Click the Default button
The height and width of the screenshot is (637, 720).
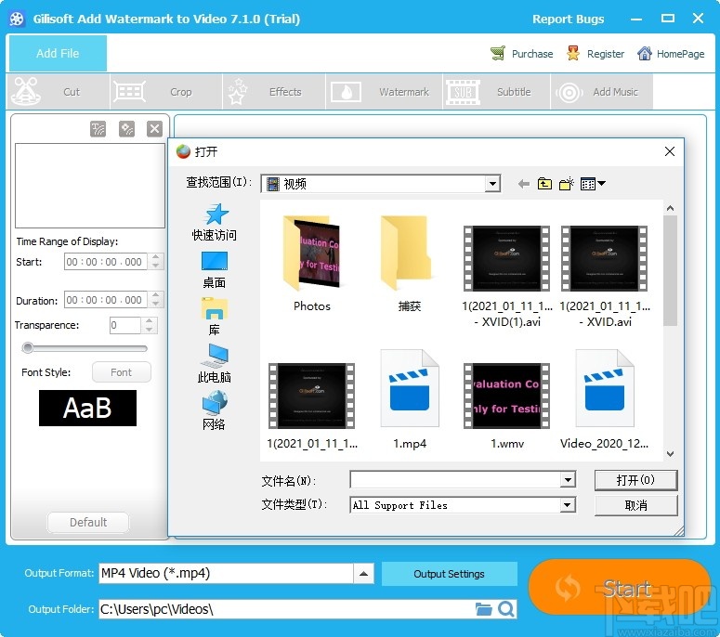[88, 522]
